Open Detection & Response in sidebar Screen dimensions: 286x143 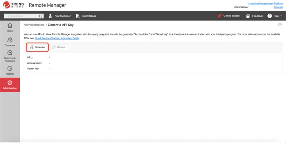10,56
